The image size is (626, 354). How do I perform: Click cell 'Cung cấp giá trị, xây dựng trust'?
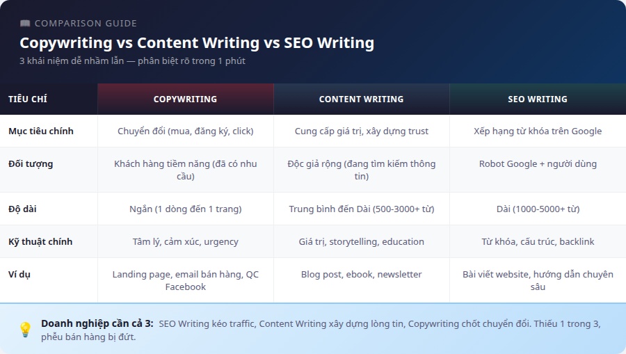click(362, 131)
